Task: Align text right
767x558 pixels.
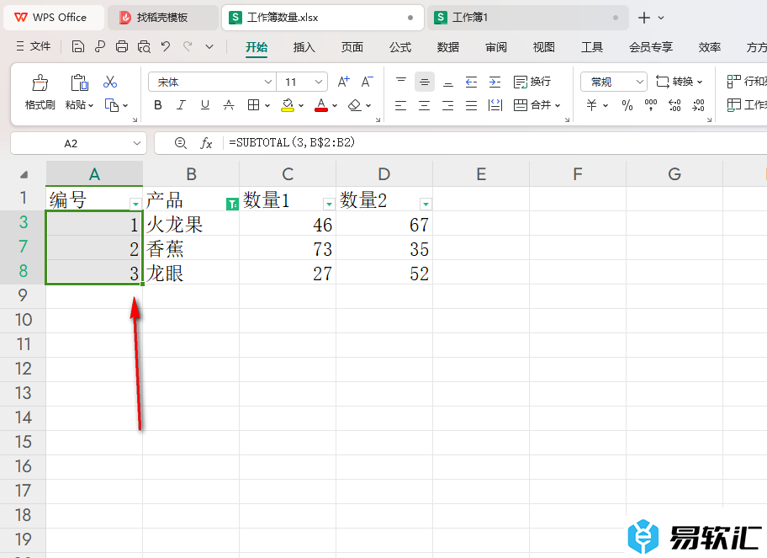Action: point(447,105)
